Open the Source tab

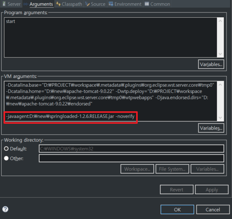95,4
